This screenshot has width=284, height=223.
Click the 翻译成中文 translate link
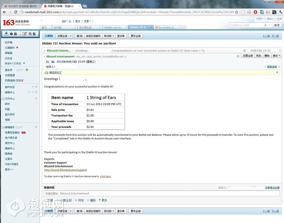coord(55,73)
